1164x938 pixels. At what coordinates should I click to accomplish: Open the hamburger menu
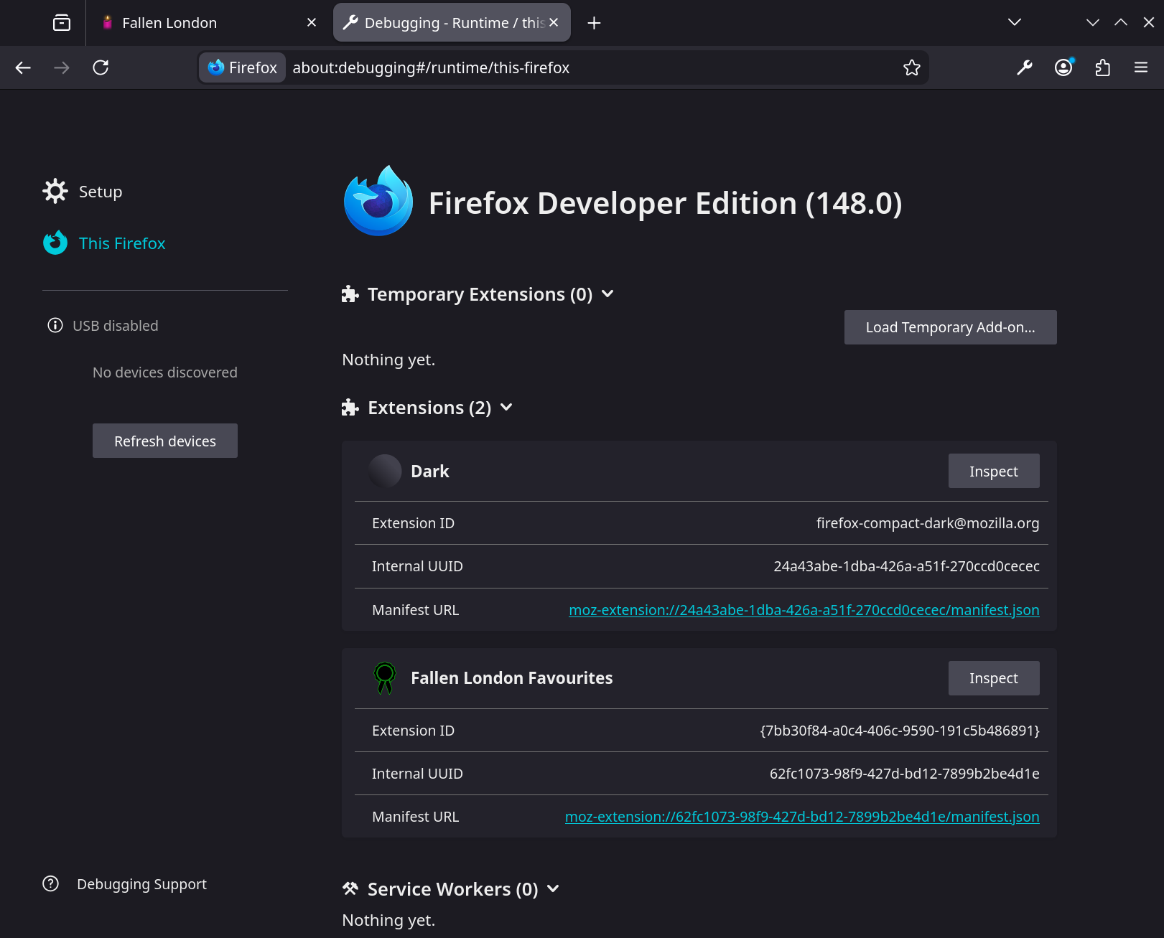point(1140,67)
